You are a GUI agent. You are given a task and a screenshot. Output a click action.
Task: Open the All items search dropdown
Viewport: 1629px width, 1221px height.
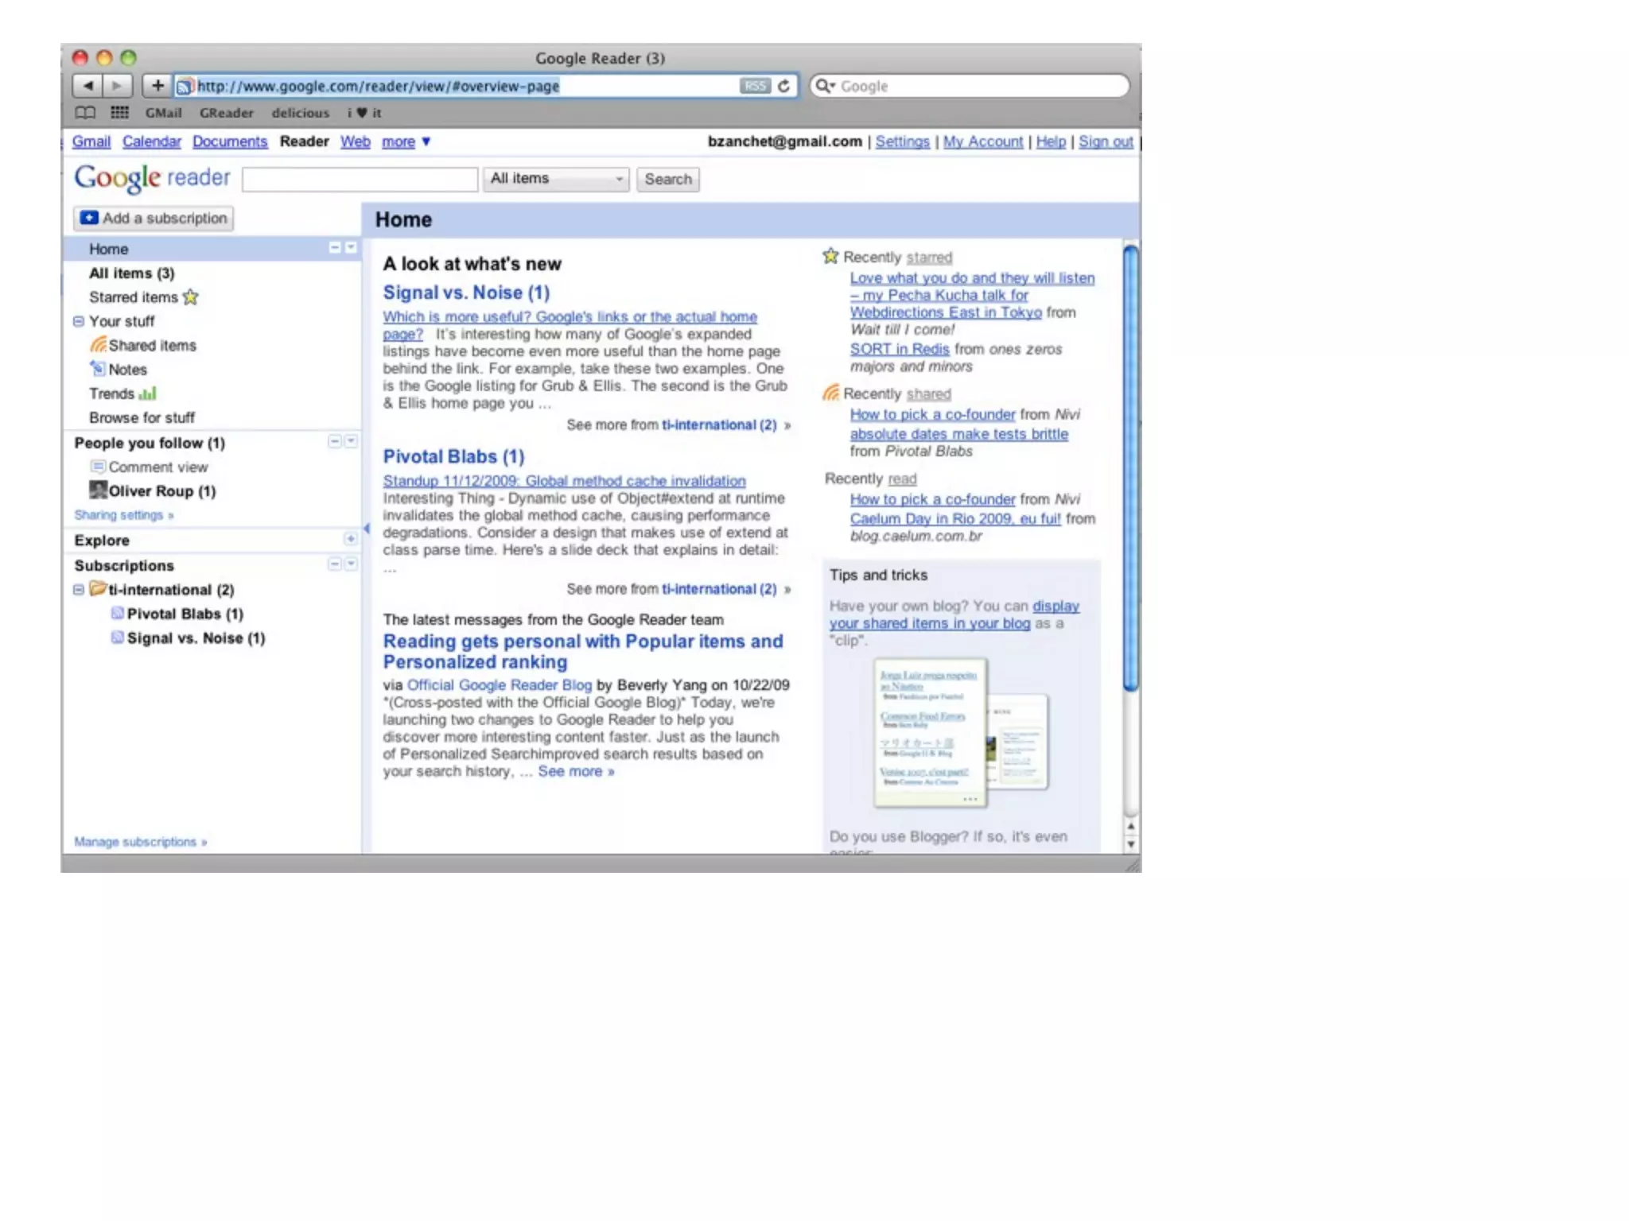[556, 179]
